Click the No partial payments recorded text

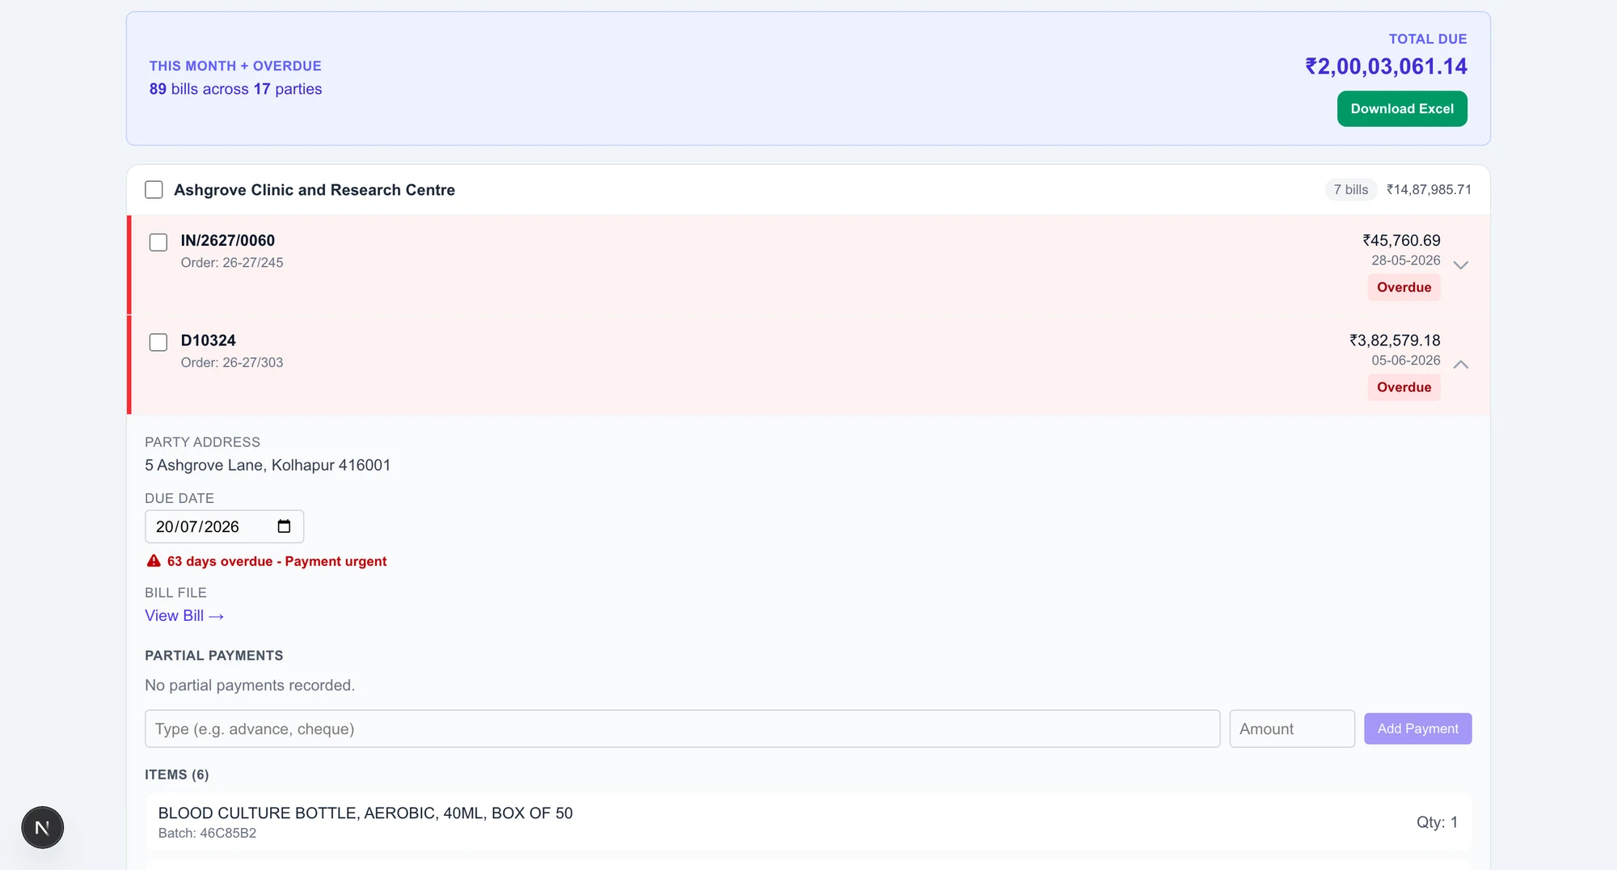250,686
